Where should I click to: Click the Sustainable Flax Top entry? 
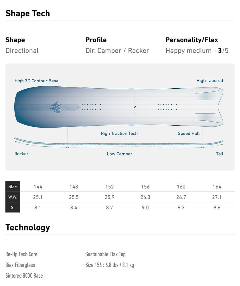[x=105, y=254]
